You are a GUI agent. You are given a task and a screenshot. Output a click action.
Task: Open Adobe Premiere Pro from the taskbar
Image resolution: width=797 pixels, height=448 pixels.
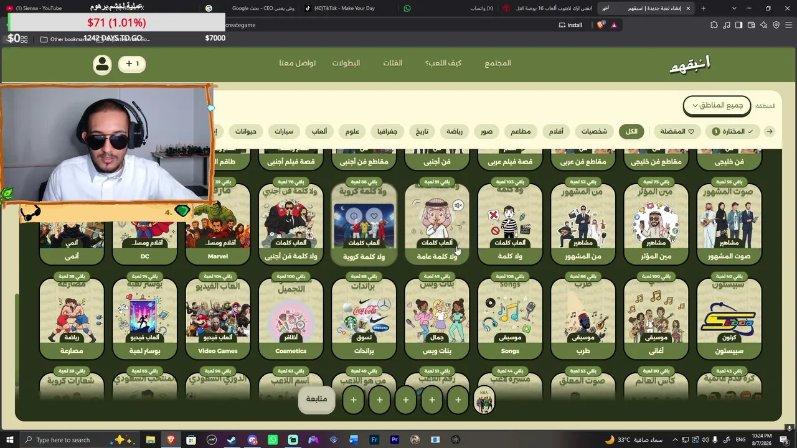[395, 440]
